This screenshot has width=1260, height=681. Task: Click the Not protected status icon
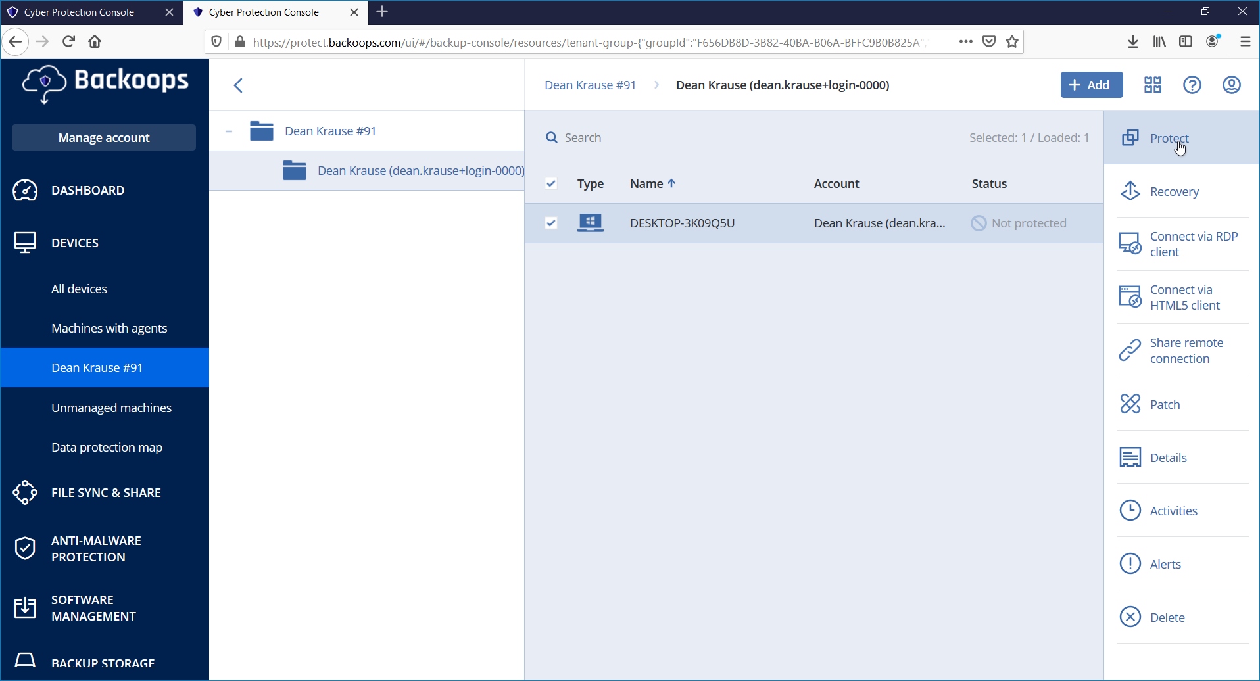click(979, 223)
